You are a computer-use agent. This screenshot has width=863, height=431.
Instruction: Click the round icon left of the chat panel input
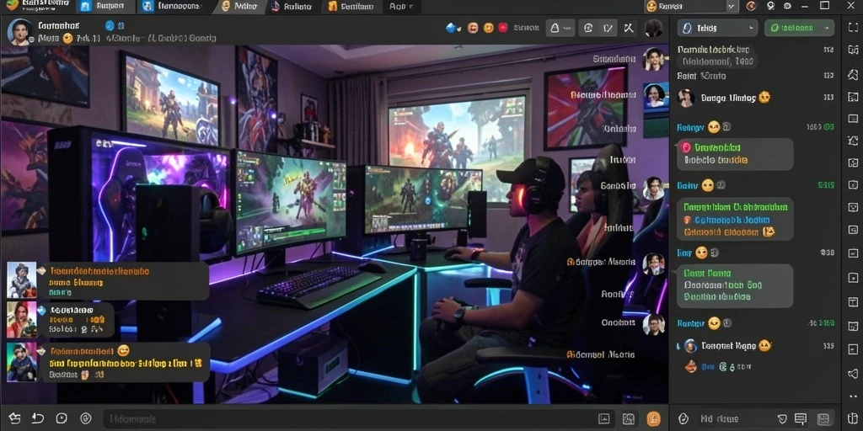point(683,419)
